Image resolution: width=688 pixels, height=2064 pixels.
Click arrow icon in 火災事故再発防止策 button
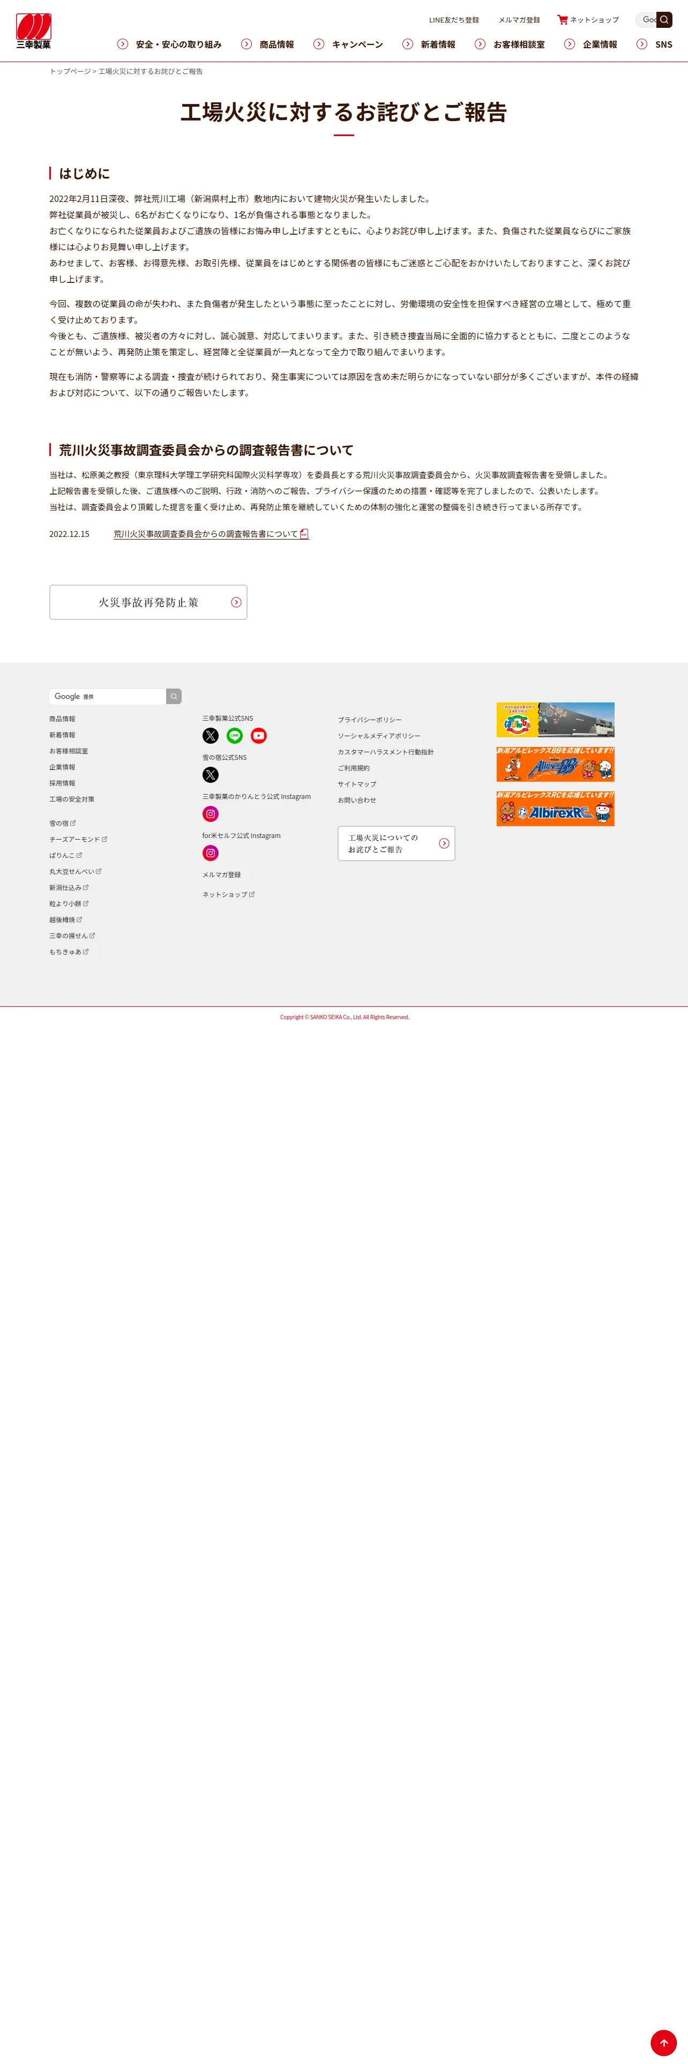pyautogui.click(x=236, y=602)
